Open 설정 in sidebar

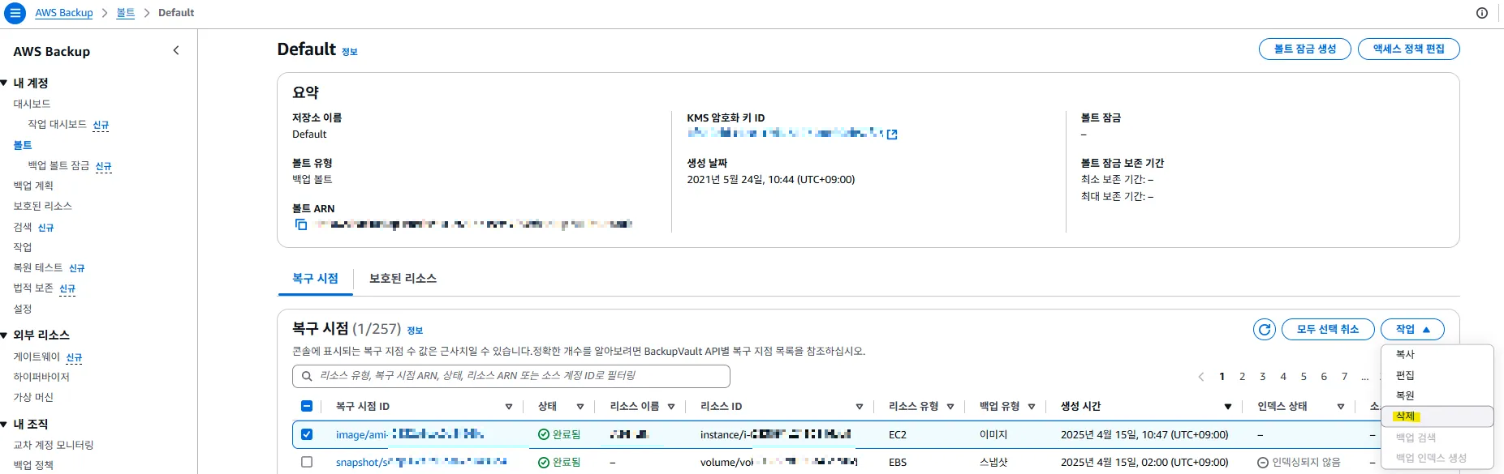(x=23, y=309)
